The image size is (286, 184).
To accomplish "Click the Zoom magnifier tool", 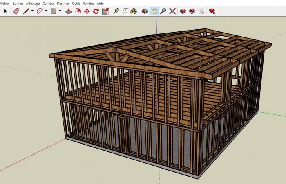I will (163, 11).
